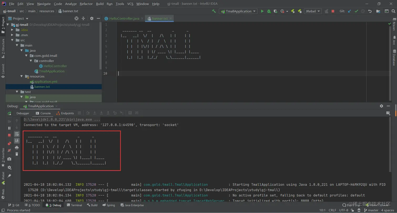This screenshot has height=213, width=397.
Task: Open the 9: Git tool window button
Action: [14, 205]
